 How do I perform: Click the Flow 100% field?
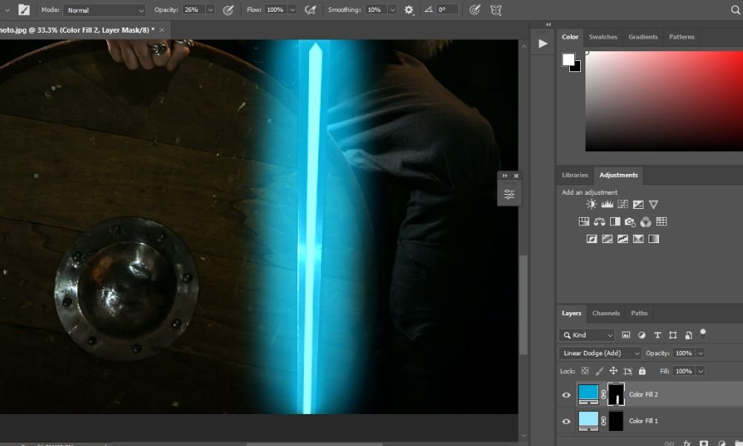click(x=276, y=10)
